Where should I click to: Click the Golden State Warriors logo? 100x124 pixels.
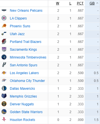coord(4,112)
